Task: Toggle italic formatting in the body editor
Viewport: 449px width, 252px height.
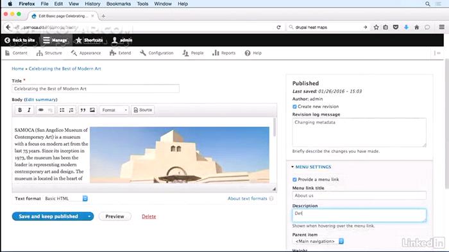Action: click(x=29, y=110)
